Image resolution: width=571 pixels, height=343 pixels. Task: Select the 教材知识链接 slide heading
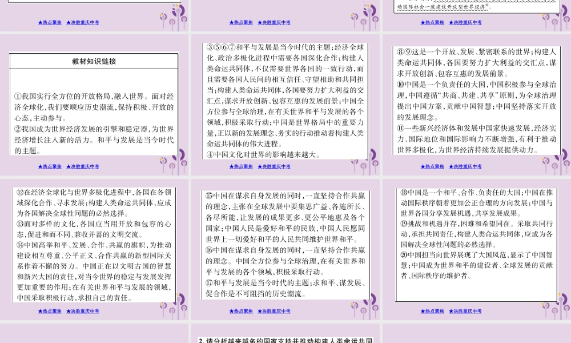94,61
